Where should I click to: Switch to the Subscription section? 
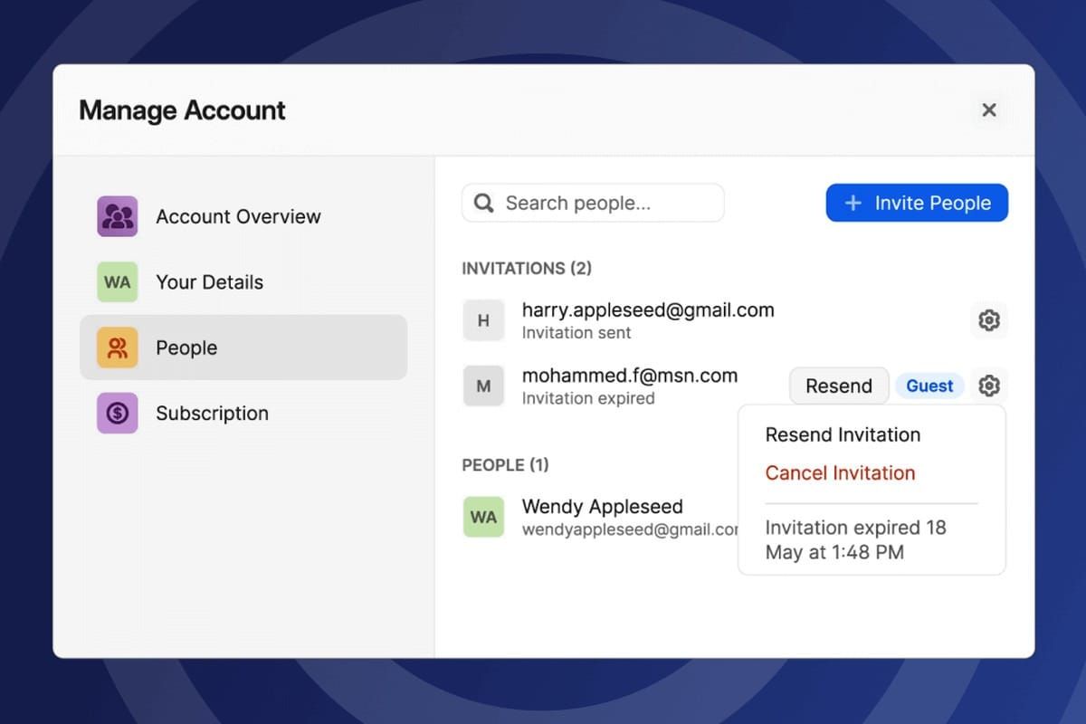coord(212,413)
